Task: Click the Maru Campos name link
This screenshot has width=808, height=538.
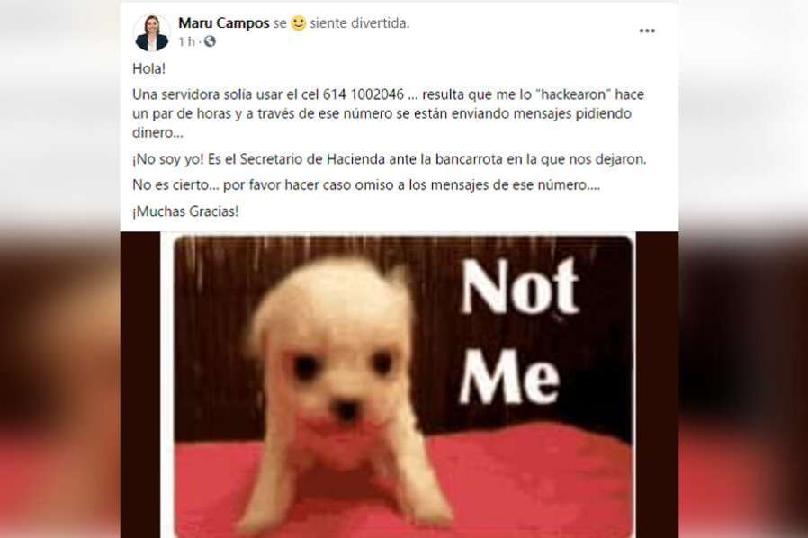Action: [224, 23]
